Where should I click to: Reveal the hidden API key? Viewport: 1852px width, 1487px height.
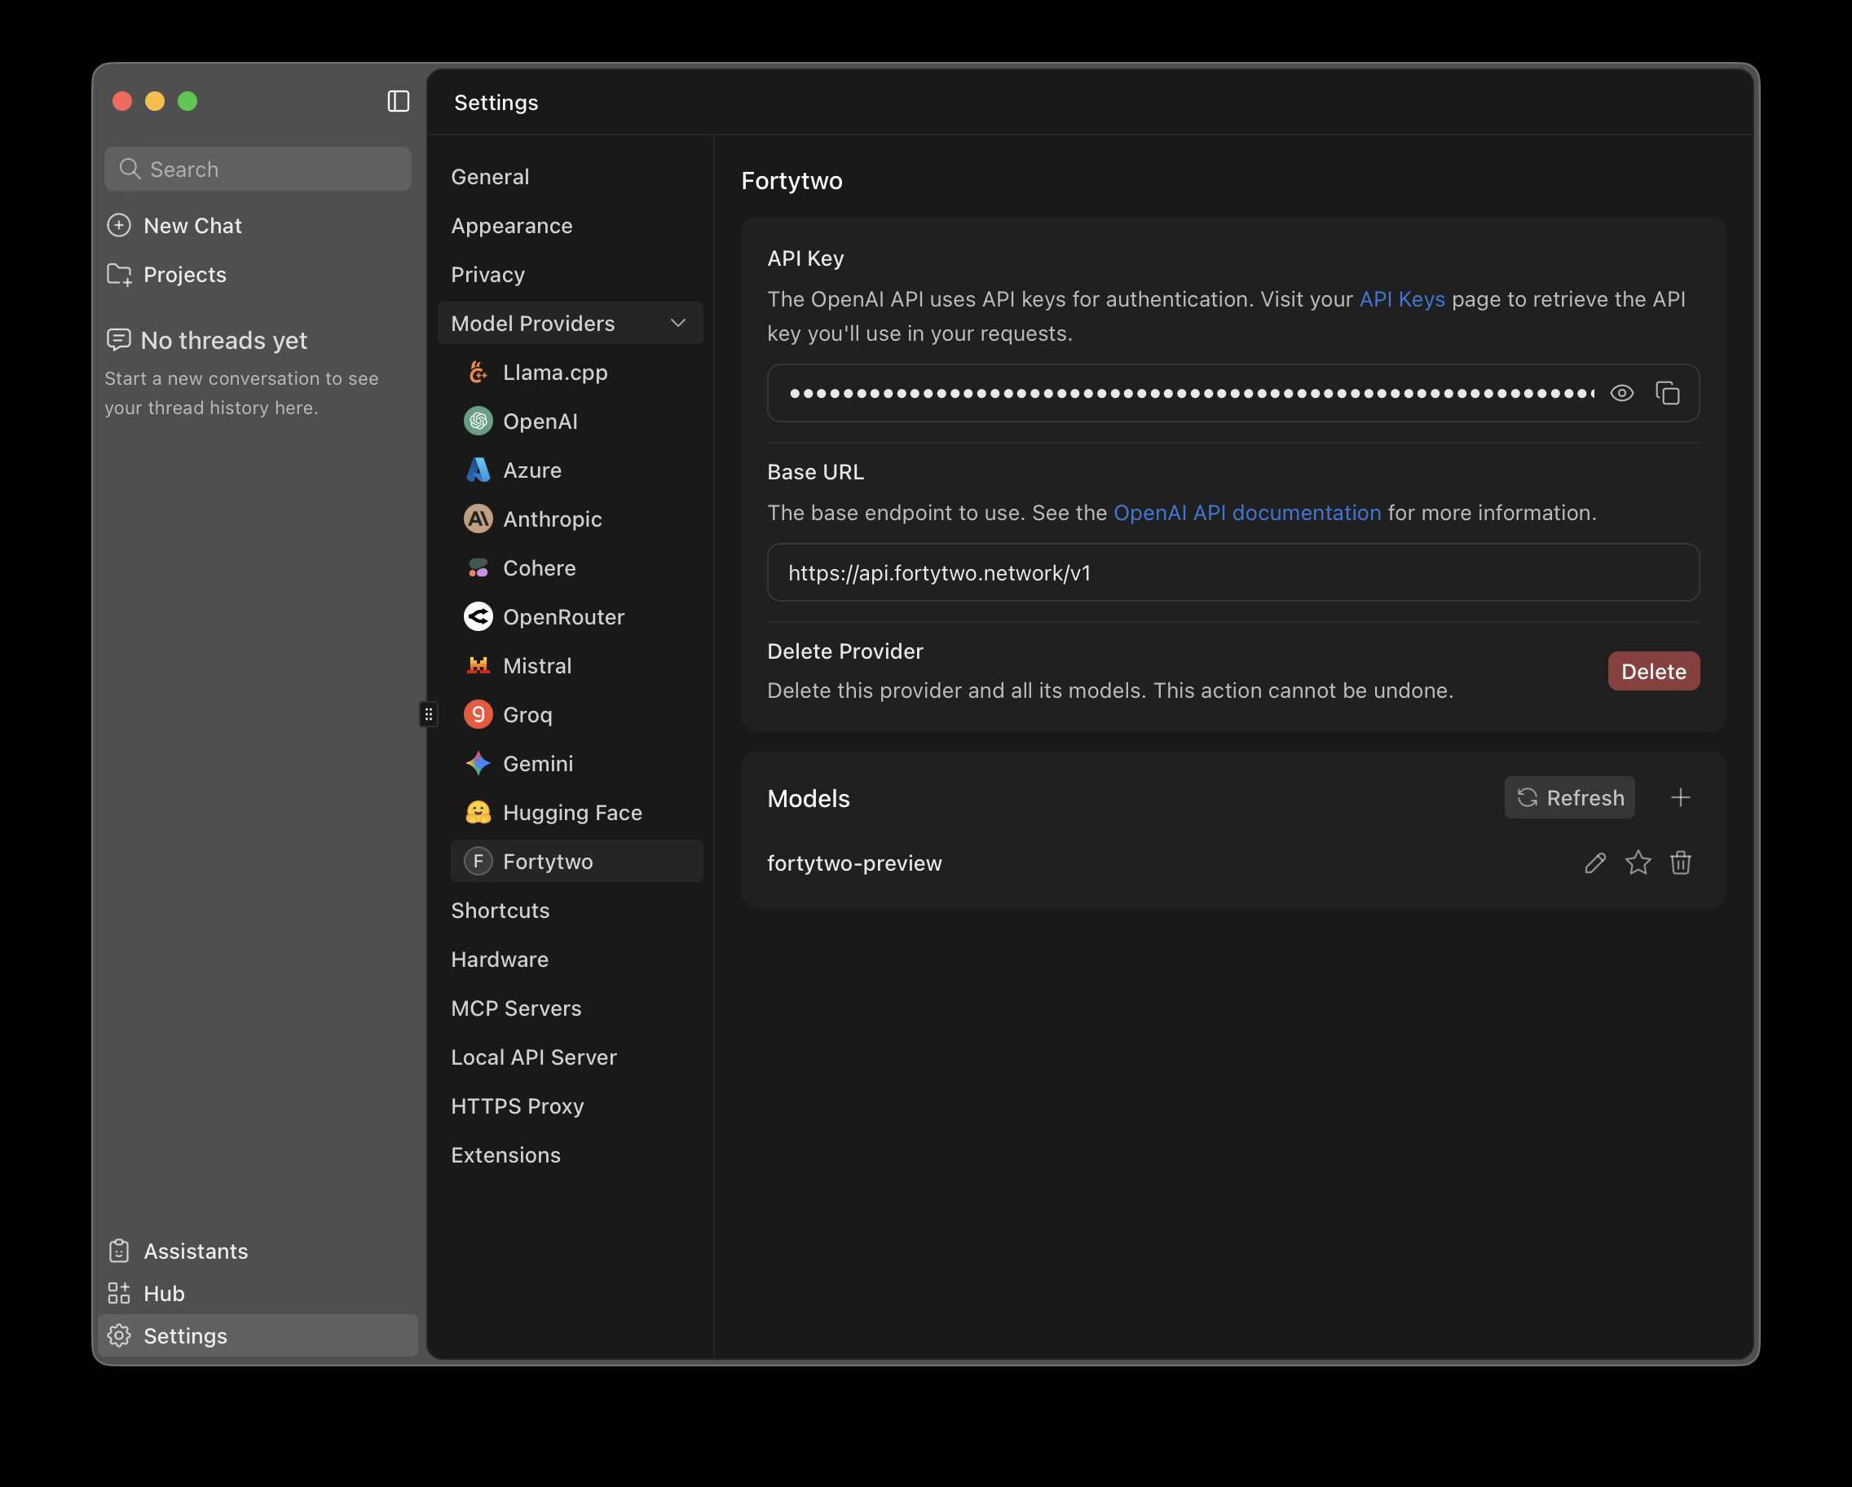pos(1622,393)
